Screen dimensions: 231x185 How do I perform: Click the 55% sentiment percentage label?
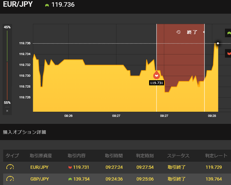pos(7,103)
